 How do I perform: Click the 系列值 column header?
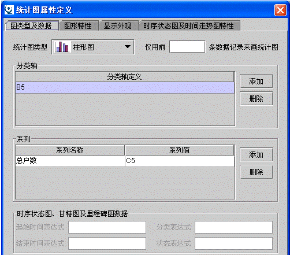(180, 150)
